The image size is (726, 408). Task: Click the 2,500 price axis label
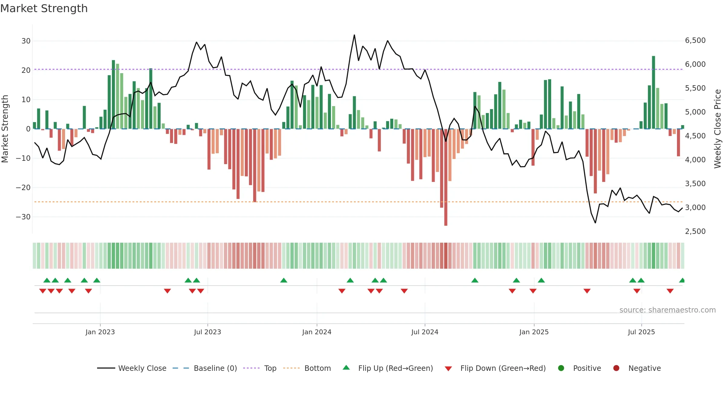695,231
